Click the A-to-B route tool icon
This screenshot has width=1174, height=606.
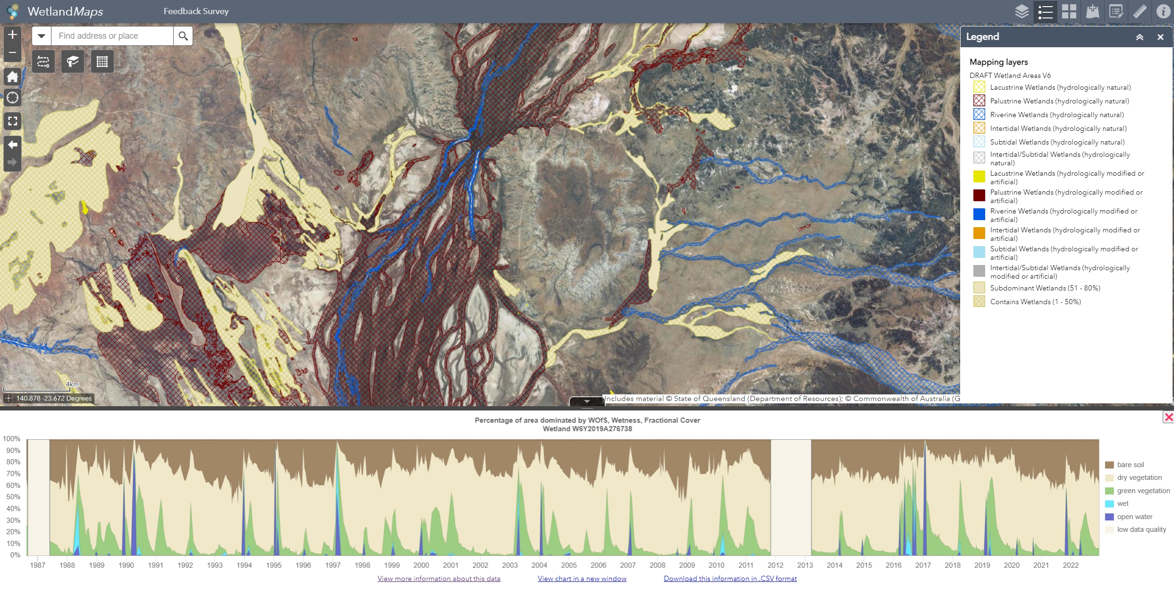43,61
